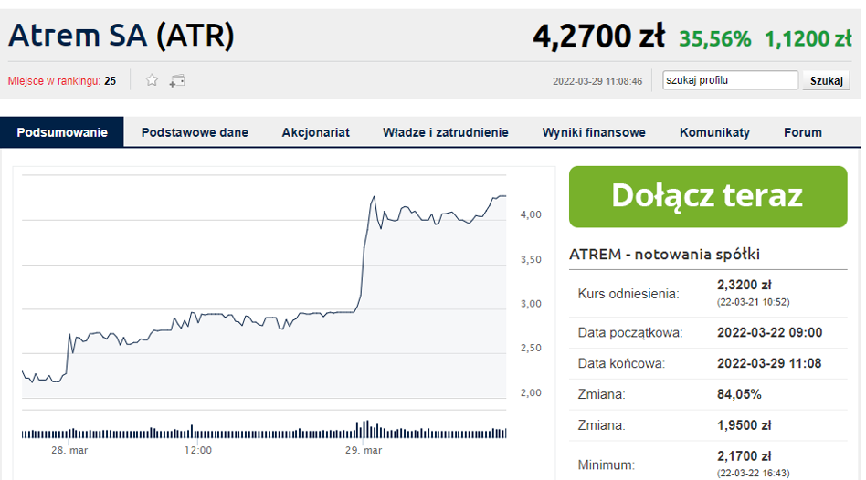Viewport: 866px width, 480px height.
Task: Click the 'szukaj profilu' search field
Action: coord(730,80)
